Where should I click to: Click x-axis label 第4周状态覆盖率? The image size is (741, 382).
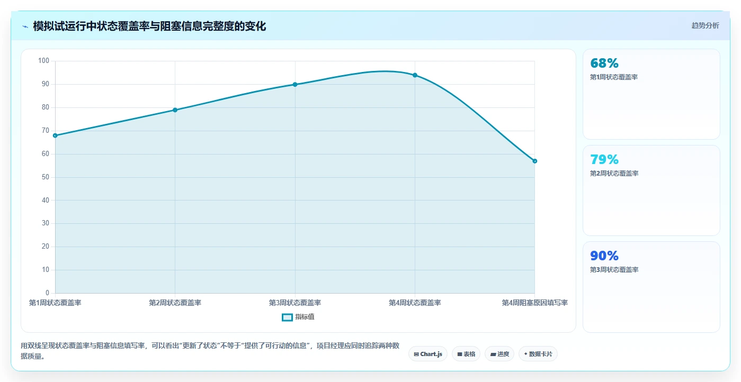[415, 303]
